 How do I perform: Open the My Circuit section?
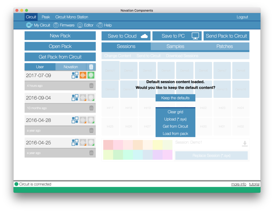click(38, 25)
